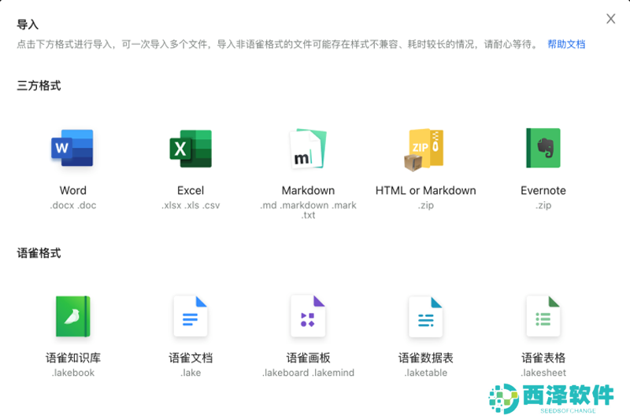630x419 pixels.
Task: Select the 语雀表格 sheet icon
Action: (543, 317)
